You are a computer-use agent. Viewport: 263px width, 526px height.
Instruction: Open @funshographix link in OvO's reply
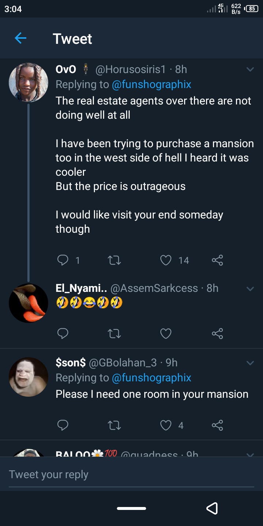pyautogui.click(x=151, y=85)
